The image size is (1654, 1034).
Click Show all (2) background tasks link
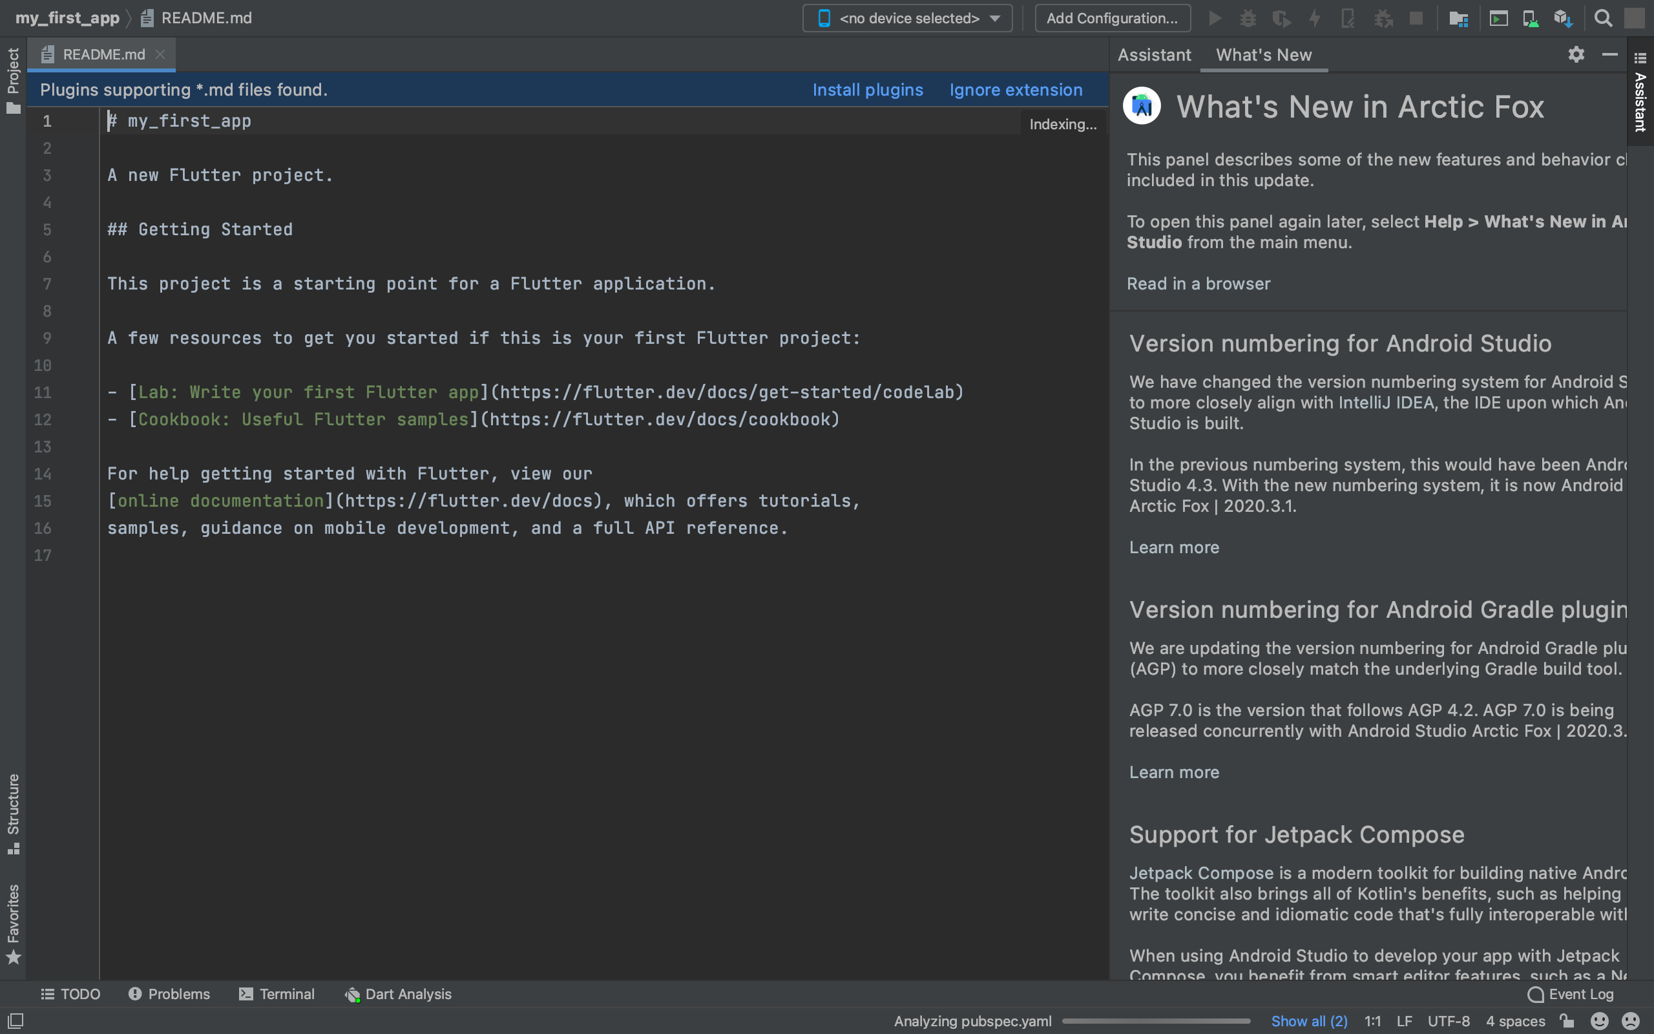[1309, 1021]
